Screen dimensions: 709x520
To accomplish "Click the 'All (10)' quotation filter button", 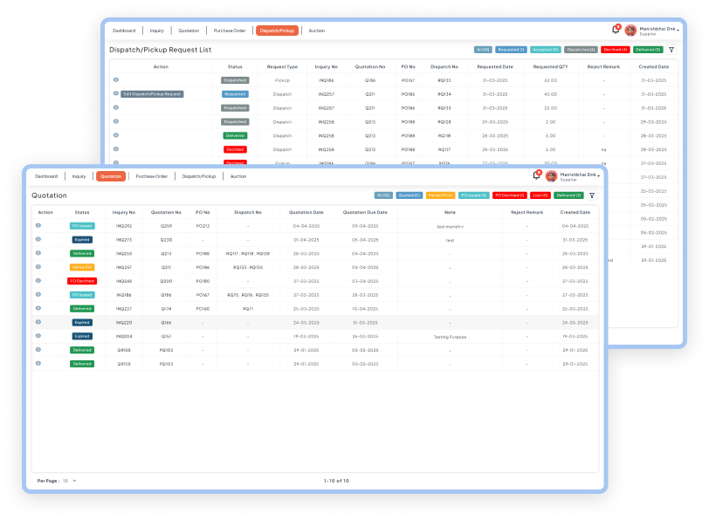I will coord(382,195).
